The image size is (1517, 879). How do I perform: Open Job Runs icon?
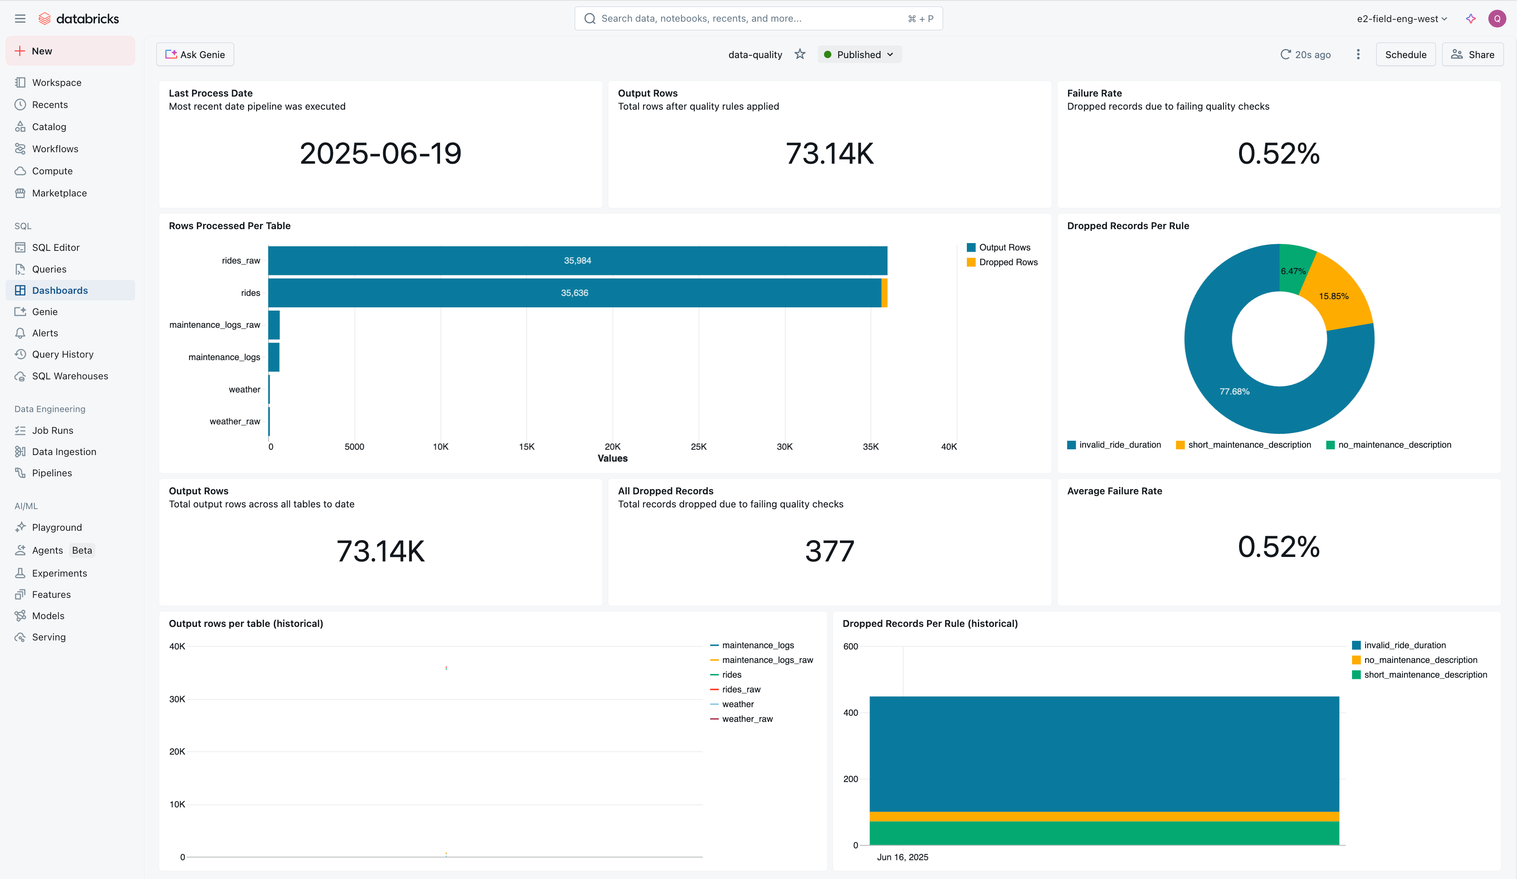pos(20,430)
